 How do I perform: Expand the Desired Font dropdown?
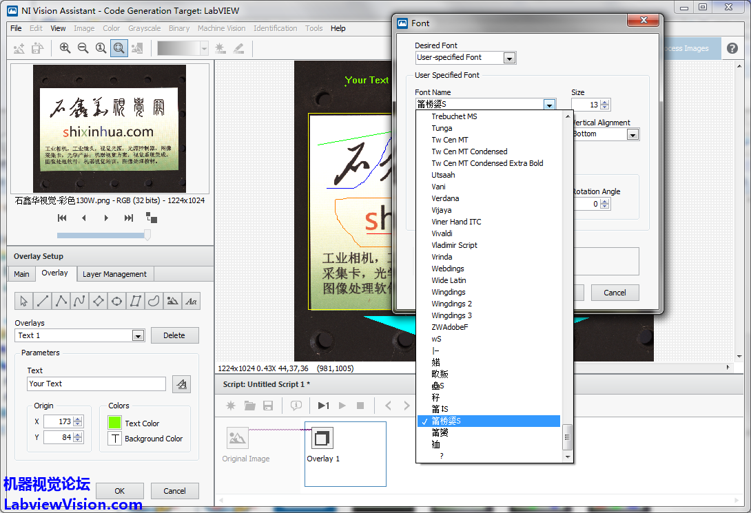pos(509,58)
